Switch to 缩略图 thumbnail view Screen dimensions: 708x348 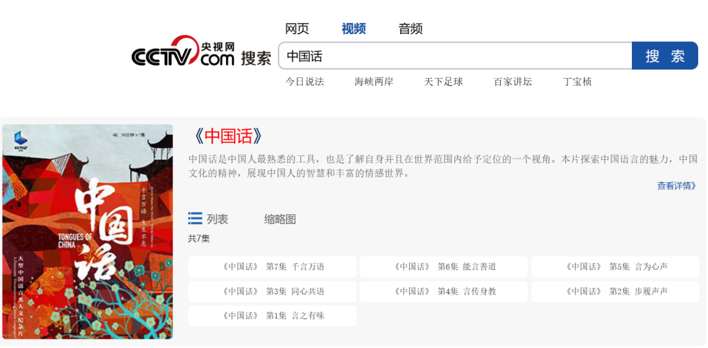click(x=280, y=220)
